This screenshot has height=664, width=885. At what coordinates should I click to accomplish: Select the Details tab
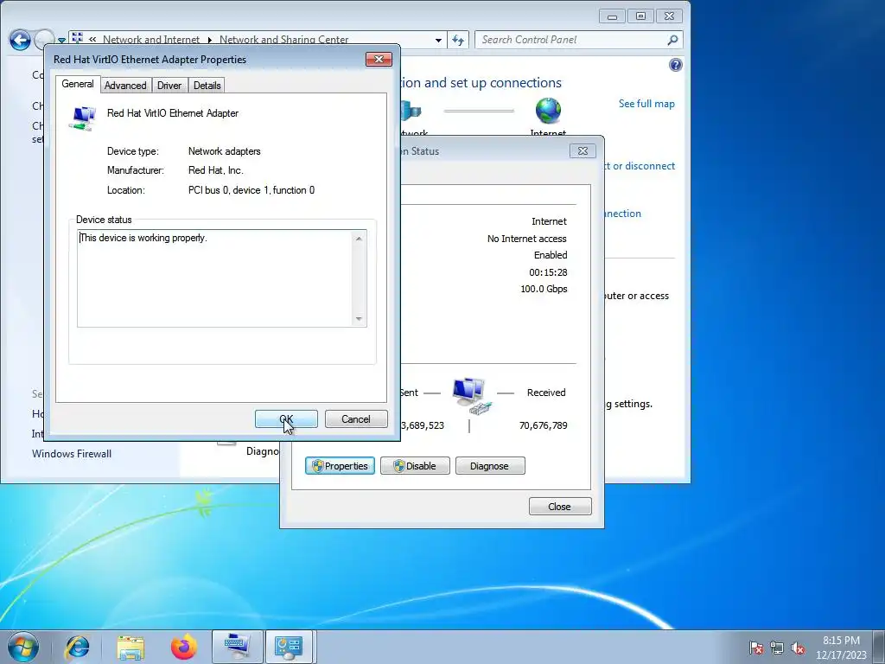click(x=207, y=86)
